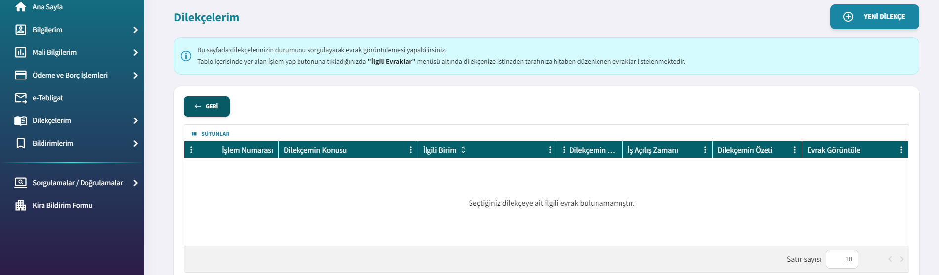This screenshot has width=939, height=275.
Task: Open column menu for Dilekçemin Özeti
Action: point(795,150)
